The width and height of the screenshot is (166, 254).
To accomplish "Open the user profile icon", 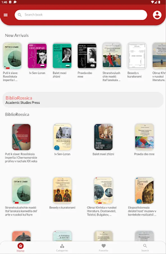I will (x=157, y=15).
